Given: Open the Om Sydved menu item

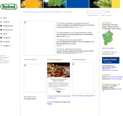Looking at the screenshot, I should click(8, 30).
